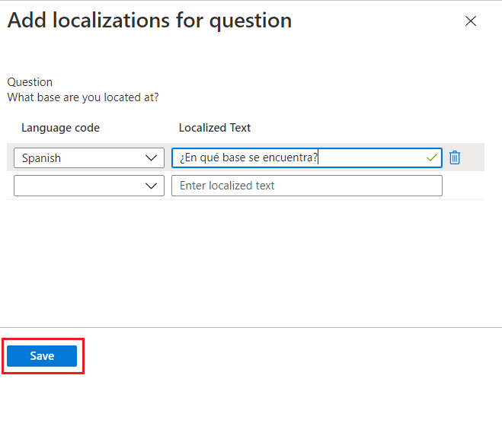This screenshot has height=423, width=502.
Task: Click the Localized Text column header
Action: tap(215, 128)
